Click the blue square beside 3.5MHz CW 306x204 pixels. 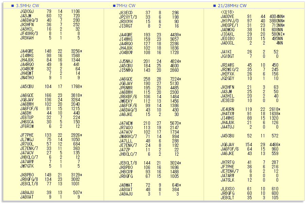point(13,6)
